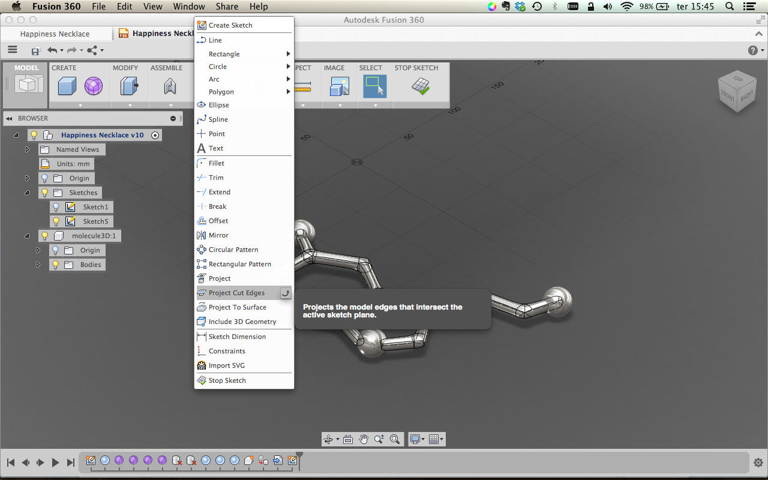
Task: Toggle visibility bulb of Sketch5
Action: 56,221
